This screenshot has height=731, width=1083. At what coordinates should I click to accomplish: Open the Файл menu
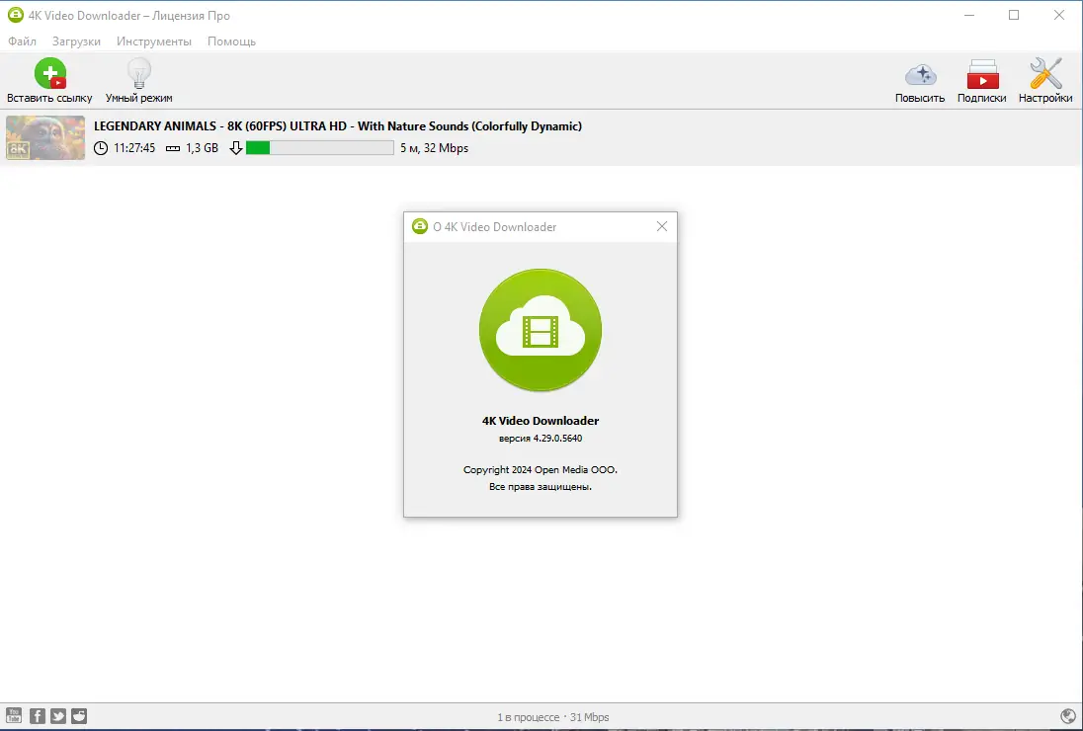click(x=22, y=41)
